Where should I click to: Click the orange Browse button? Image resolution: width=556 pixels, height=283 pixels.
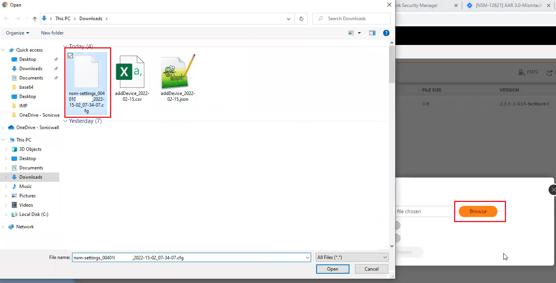(x=478, y=211)
